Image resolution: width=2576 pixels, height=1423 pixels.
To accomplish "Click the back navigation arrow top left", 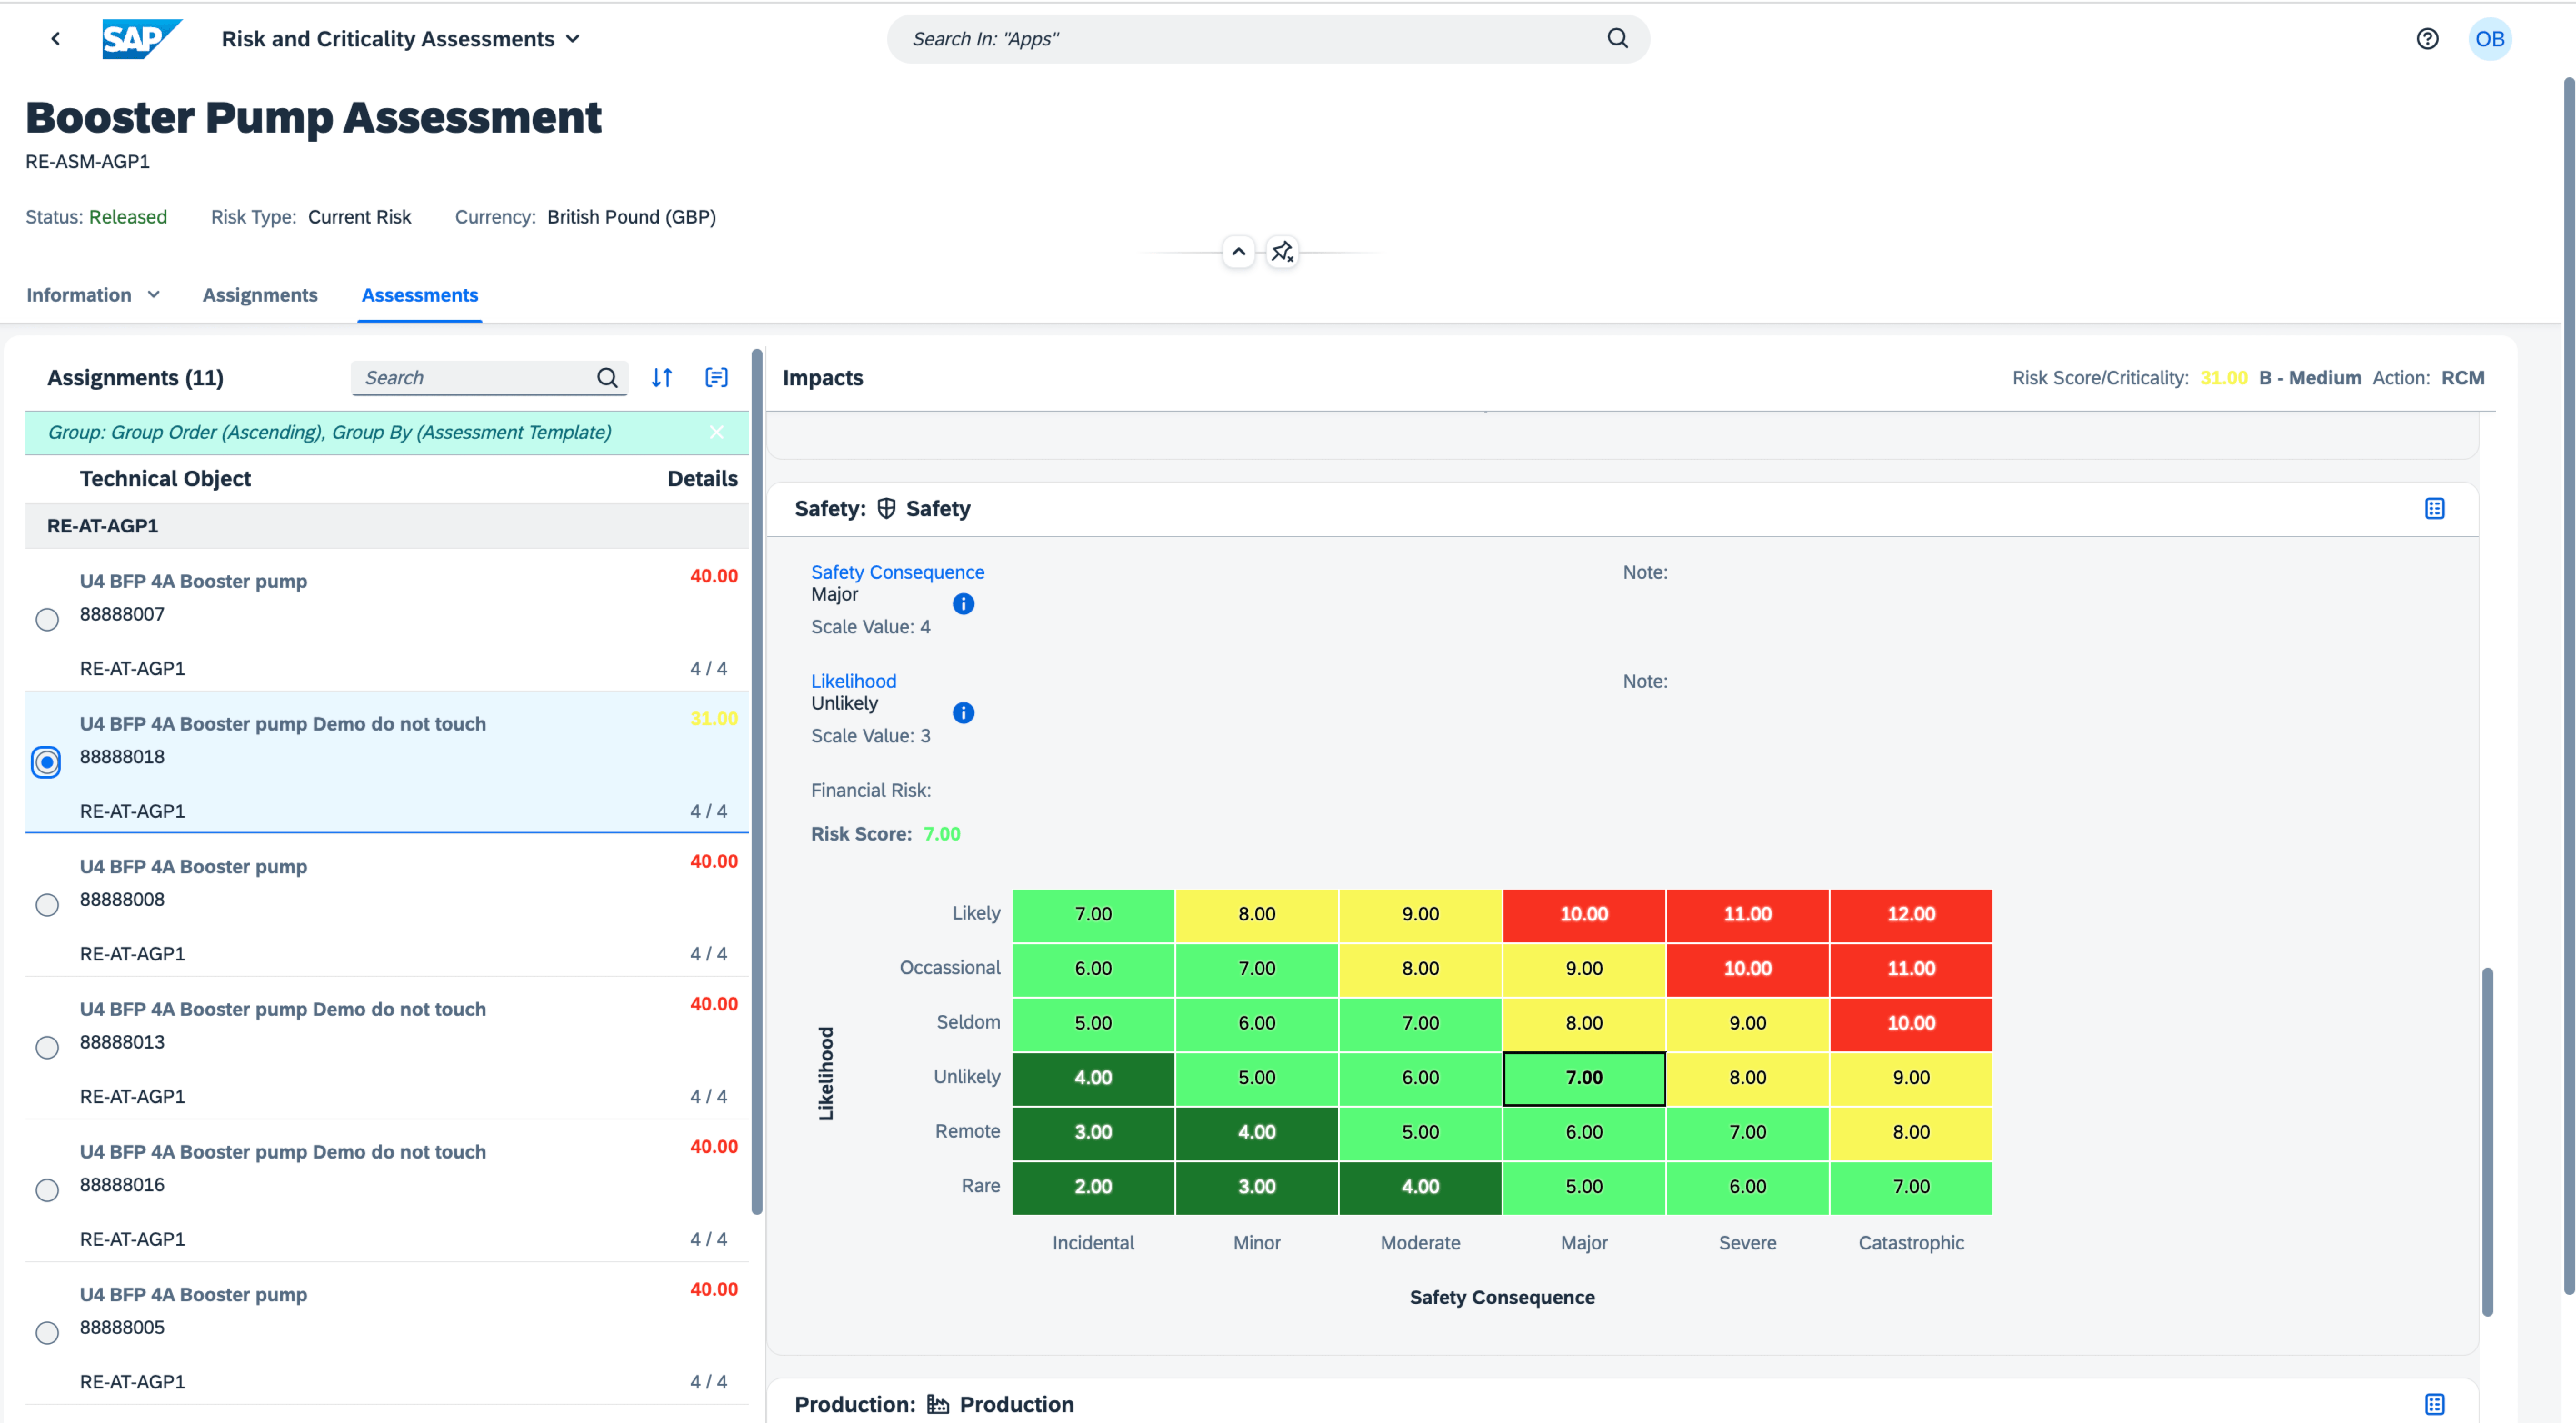I will (53, 37).
